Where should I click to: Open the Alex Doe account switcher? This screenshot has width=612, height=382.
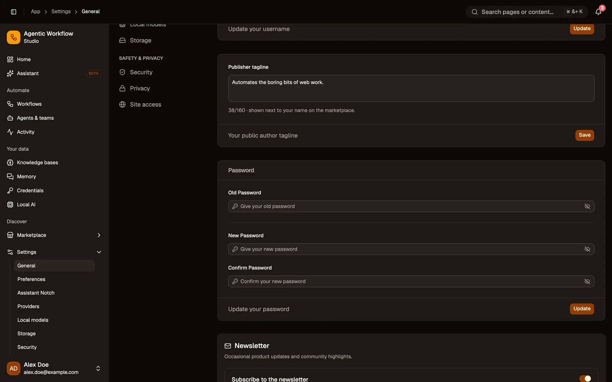[x=54, y=368]
